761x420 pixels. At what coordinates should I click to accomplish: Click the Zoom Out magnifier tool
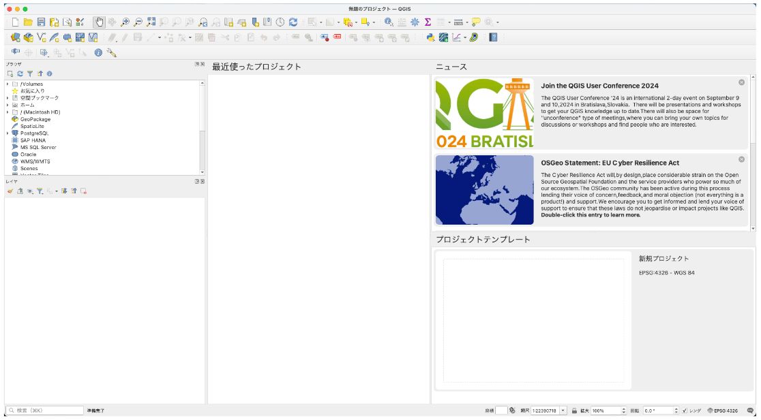(x=138, y=22)
